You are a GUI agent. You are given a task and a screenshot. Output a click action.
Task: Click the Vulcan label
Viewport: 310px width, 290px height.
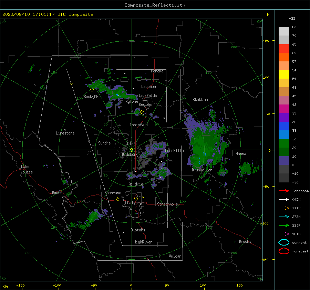pos(175,256)
